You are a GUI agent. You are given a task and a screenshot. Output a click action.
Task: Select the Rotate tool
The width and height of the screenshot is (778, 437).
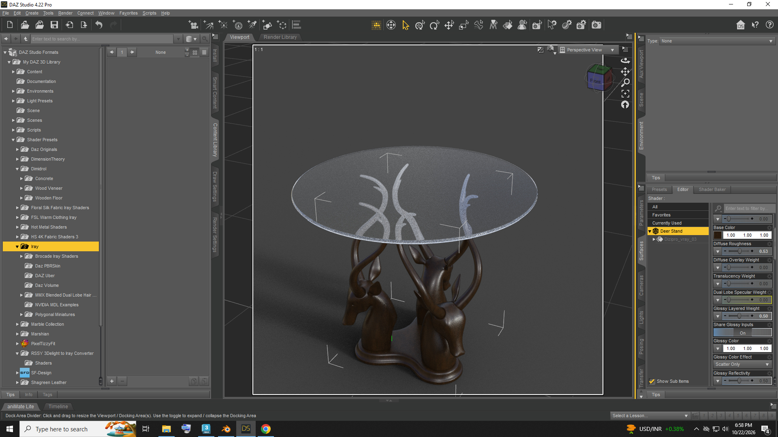click(434, 25)
